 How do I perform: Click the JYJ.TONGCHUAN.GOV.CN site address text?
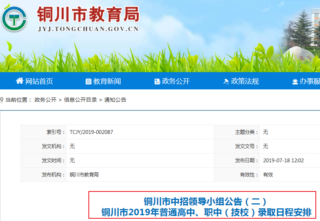point(88,29)
